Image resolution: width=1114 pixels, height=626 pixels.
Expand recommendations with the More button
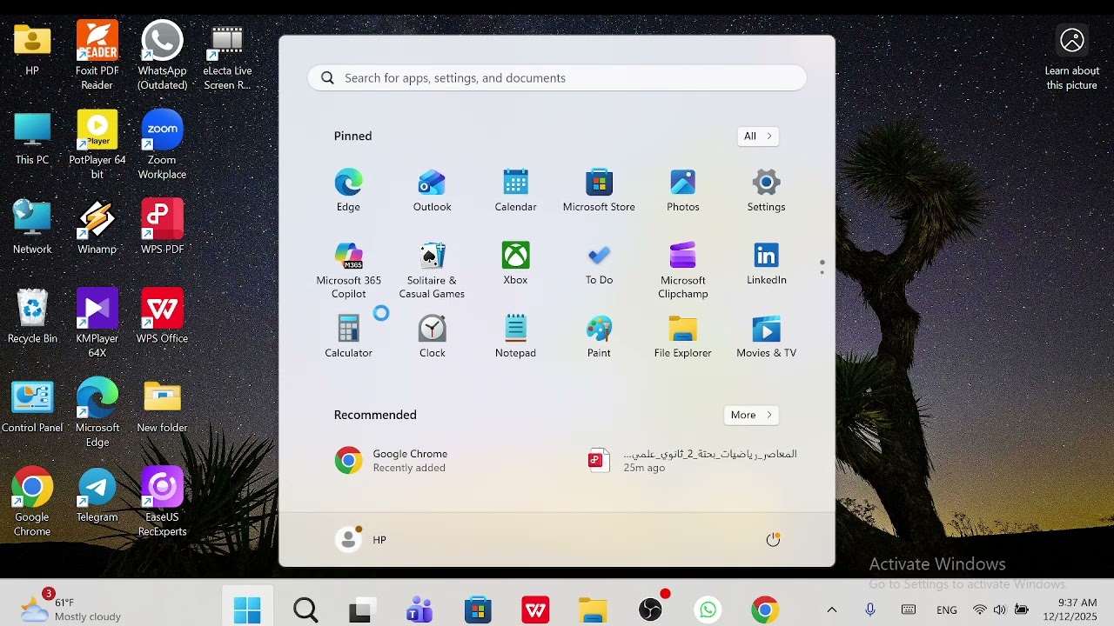pos(751,415)
